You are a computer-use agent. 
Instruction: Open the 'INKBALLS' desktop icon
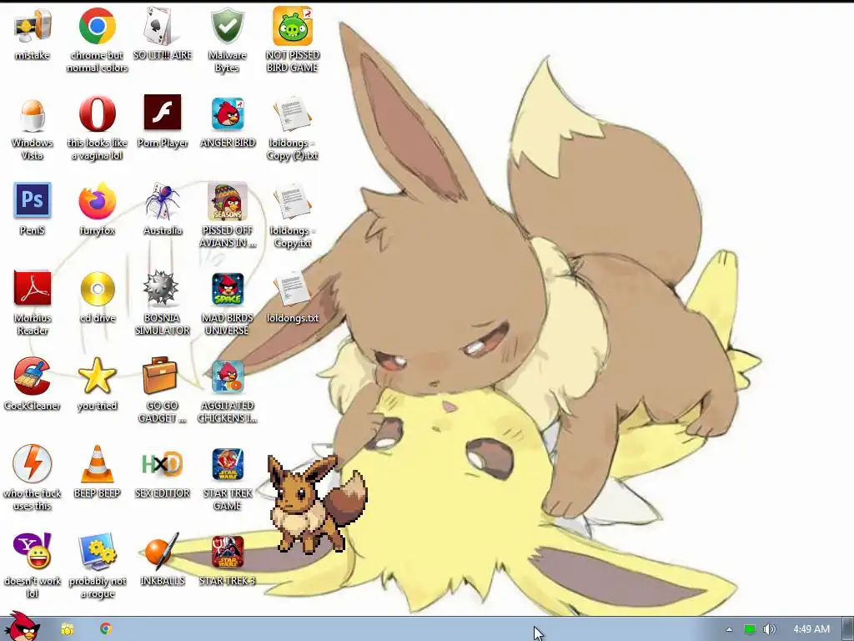[x=162, y=552]
